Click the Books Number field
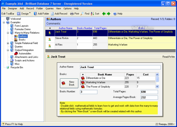The height and width of the screenshot is (127, 177). pos(88,92)
